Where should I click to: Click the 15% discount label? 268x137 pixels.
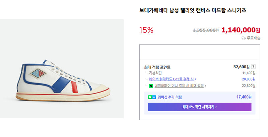(x=146, y=30)
